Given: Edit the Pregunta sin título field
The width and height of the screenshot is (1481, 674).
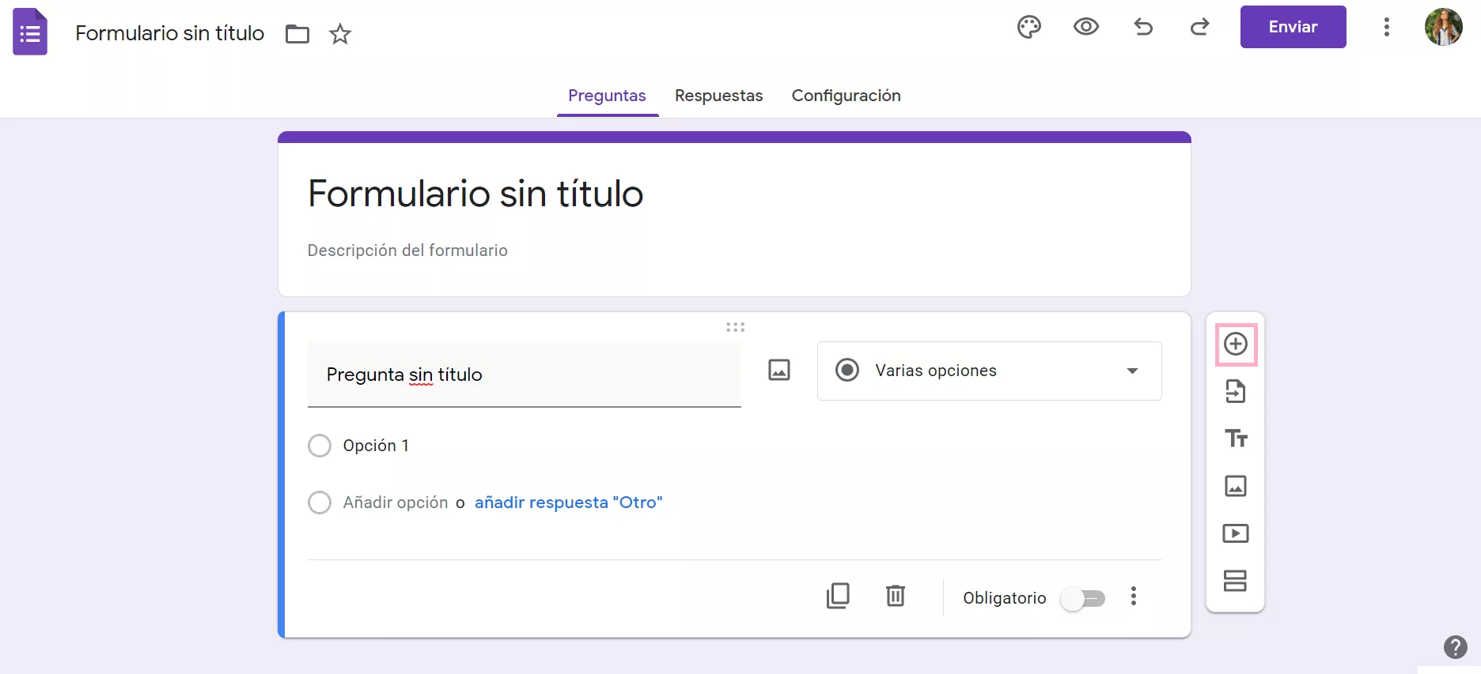Looking at the screenshot, I should click(x=524, y=375).
